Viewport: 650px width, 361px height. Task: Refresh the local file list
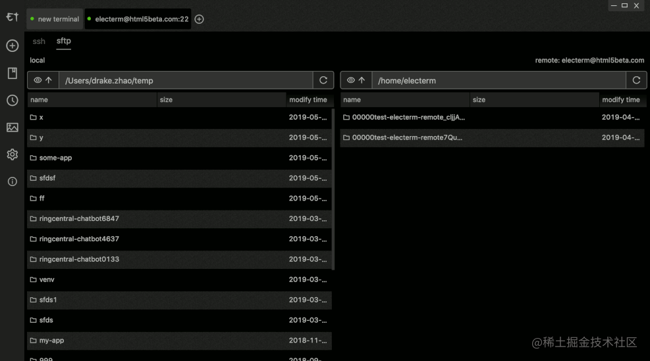click(323, 80)
